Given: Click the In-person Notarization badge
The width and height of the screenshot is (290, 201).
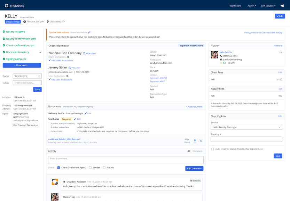Looking at the screenshot, I should point(191,46).
